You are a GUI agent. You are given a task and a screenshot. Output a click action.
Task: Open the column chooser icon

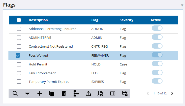pos(113,93)
